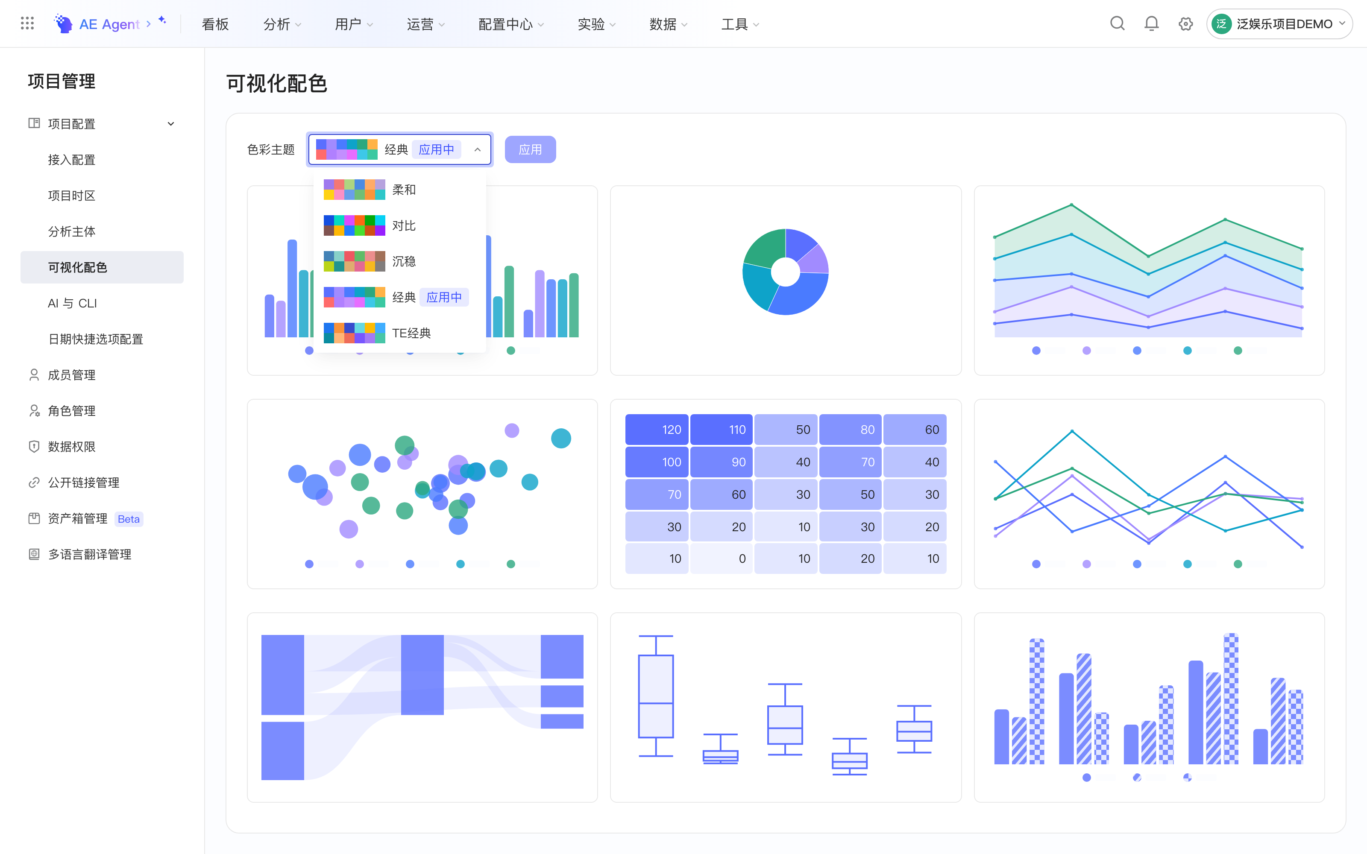
Task: Click the 成员管理 person icon
Action: point(34,374)
